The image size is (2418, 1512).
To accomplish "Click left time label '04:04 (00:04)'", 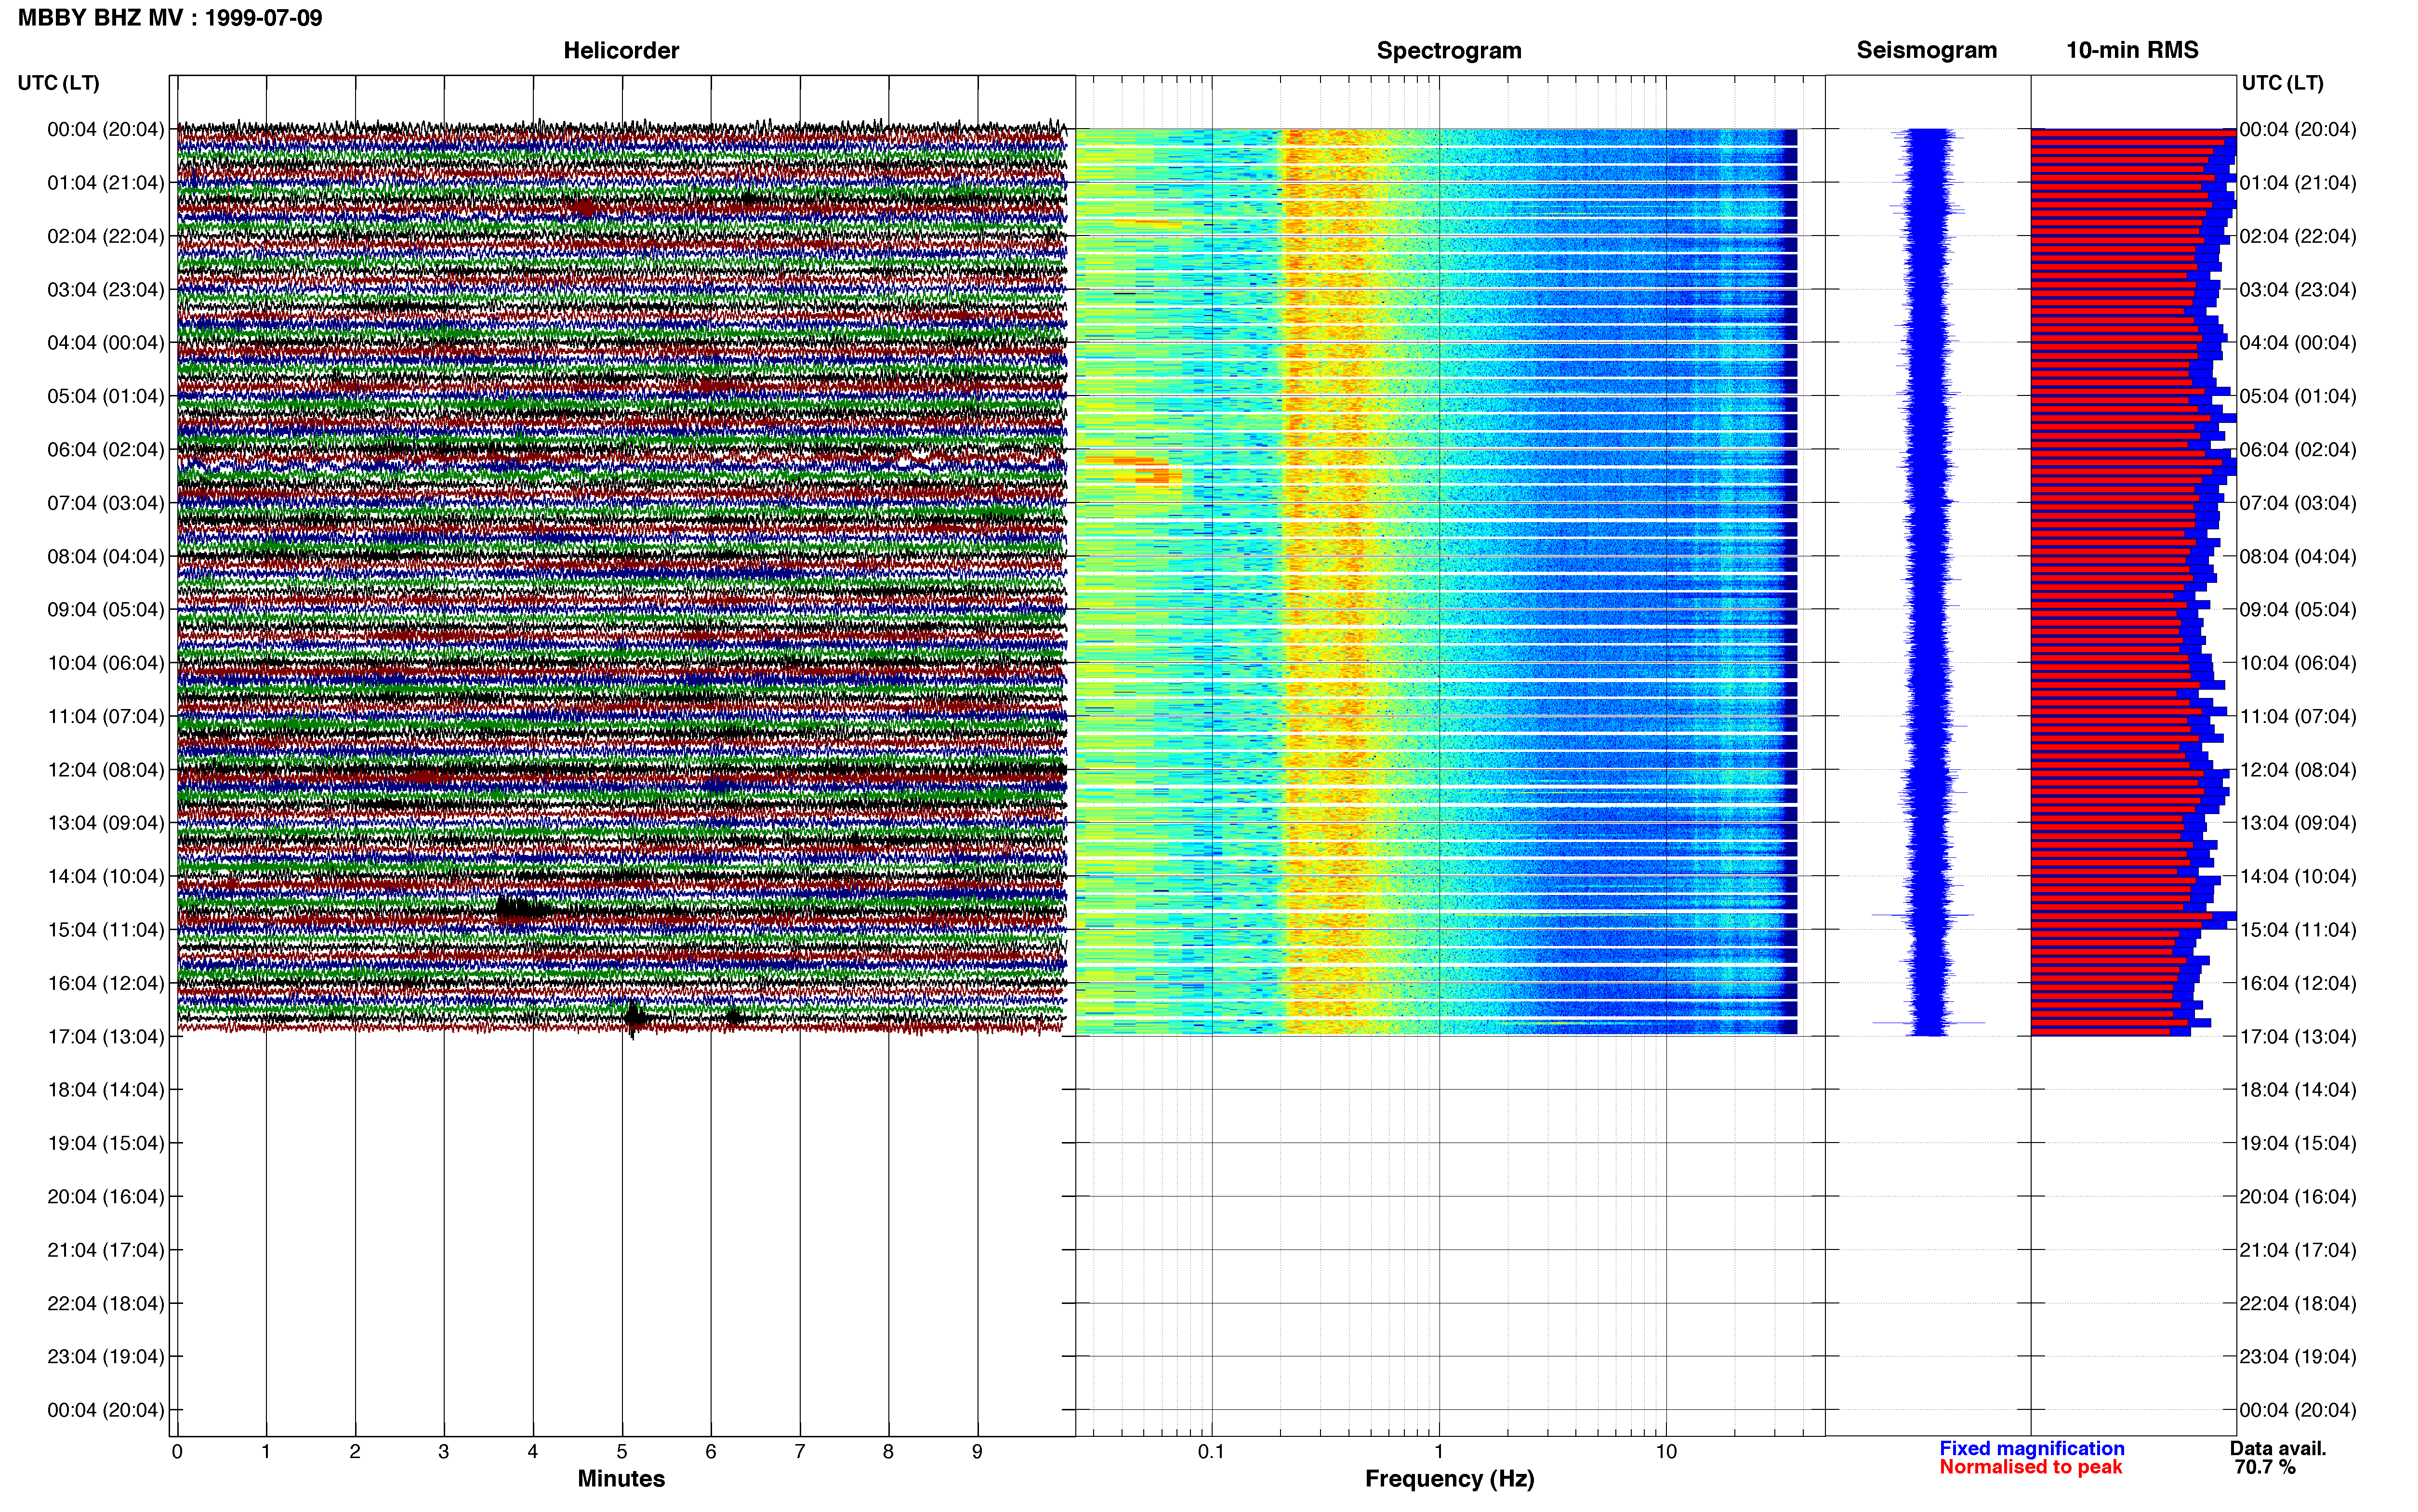I will click(105, 343).
